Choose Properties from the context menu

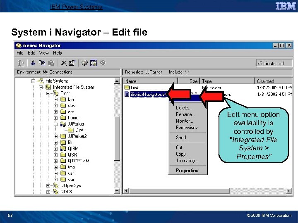pos(187,171)
